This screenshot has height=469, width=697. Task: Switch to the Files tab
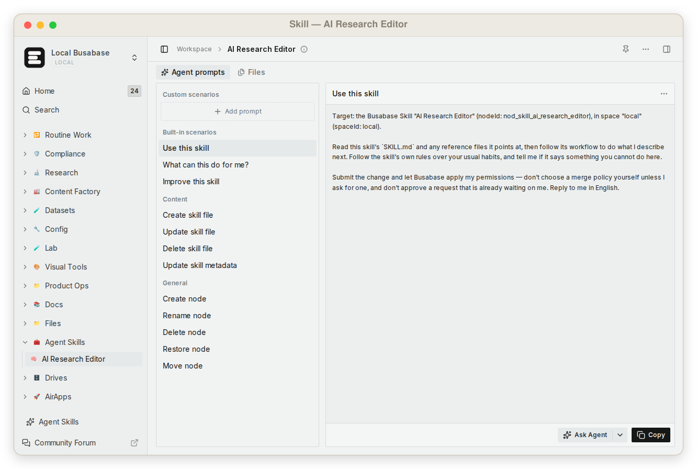[x=251, y=72]
